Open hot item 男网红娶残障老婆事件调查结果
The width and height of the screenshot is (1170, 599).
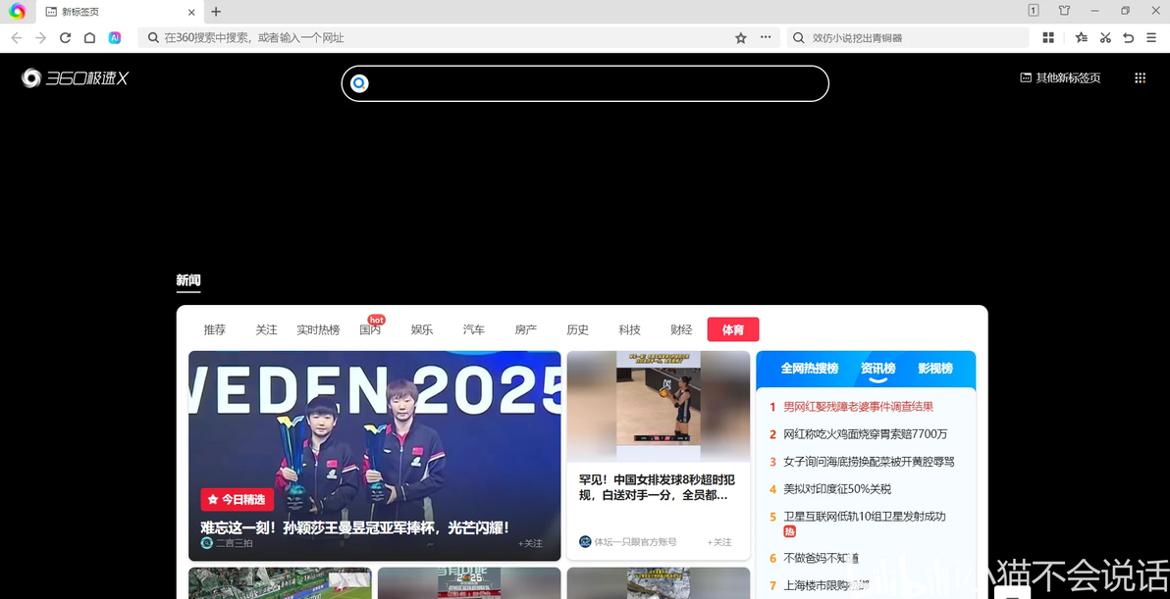(858, 407)
